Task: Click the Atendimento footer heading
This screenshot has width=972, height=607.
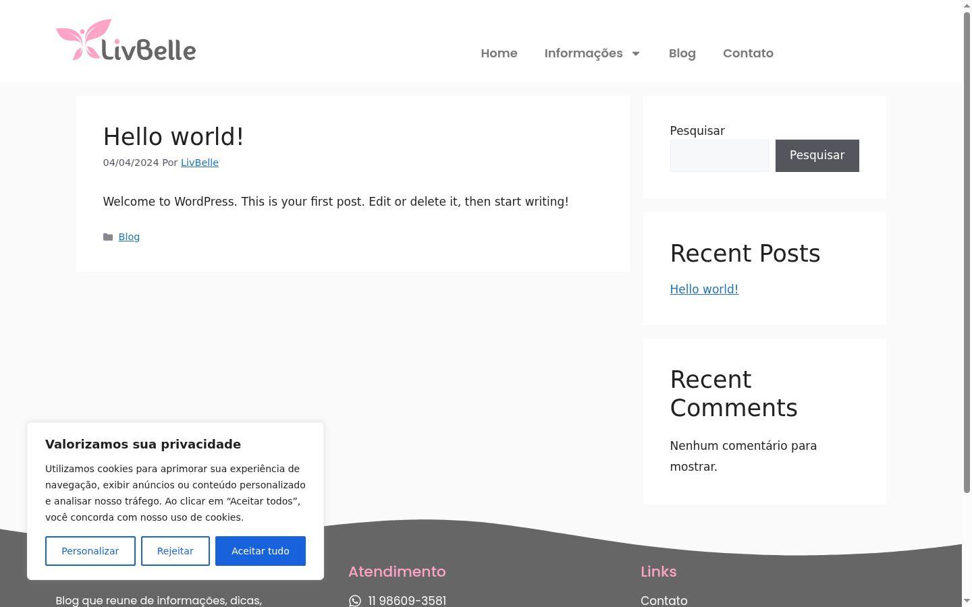Action: 397,571
